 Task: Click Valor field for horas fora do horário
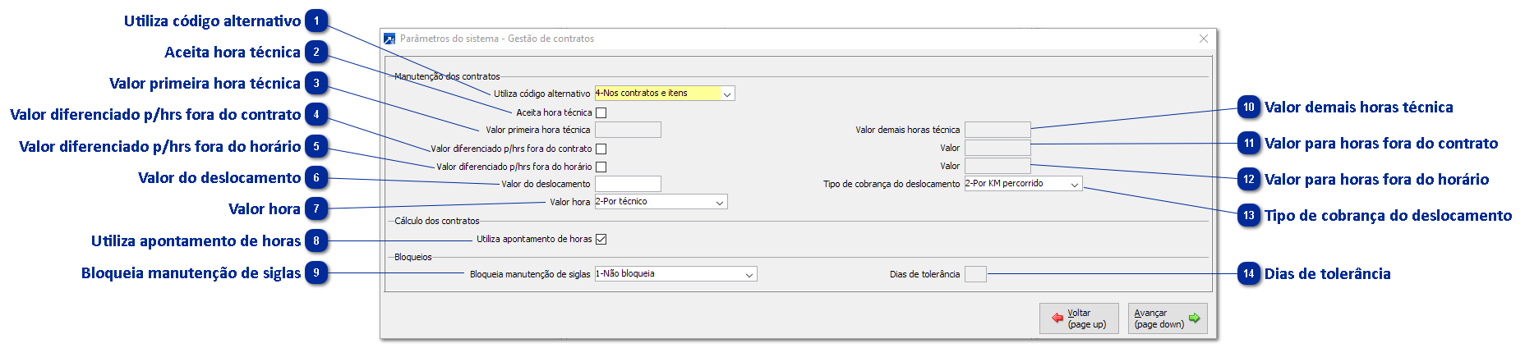(997, 166)
